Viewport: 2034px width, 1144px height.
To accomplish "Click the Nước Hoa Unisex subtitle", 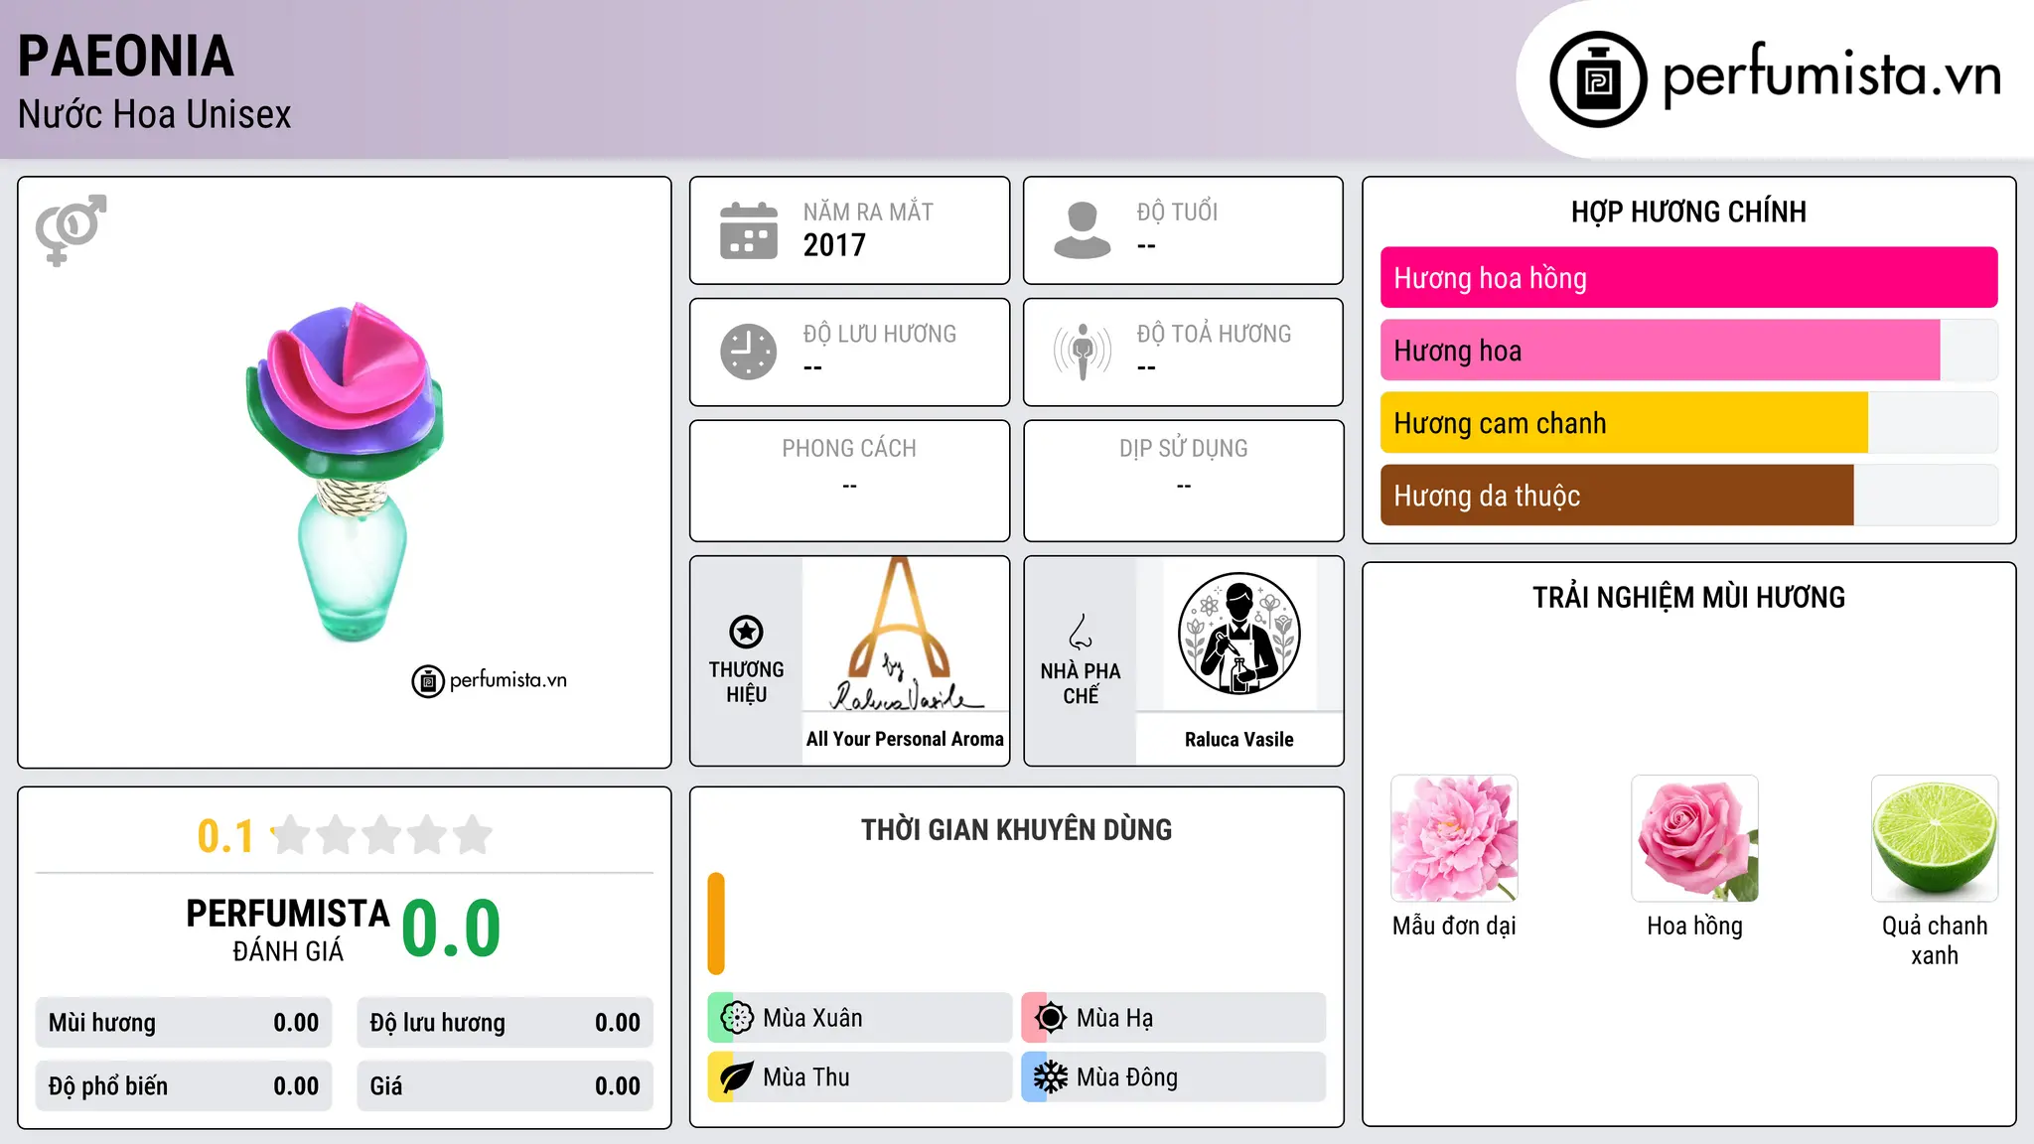I will 154,115.
